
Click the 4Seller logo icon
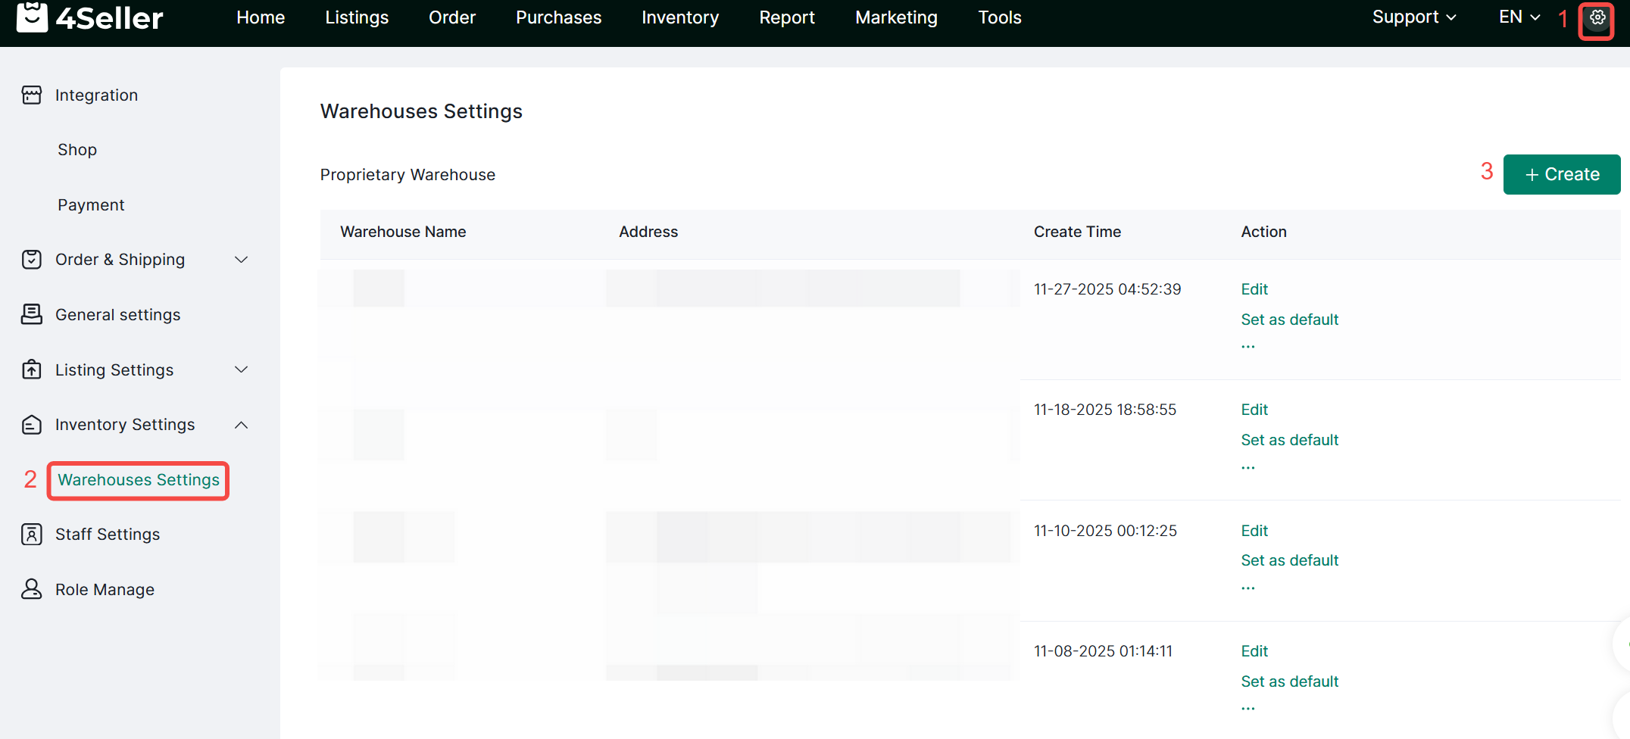[32, 17]
